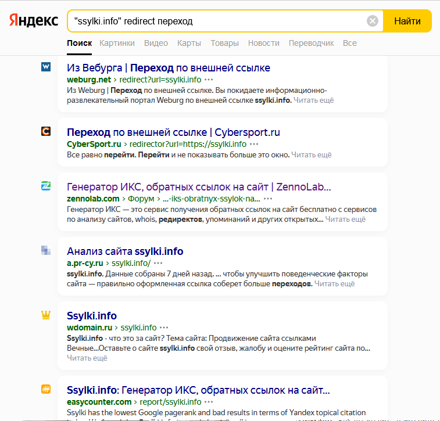This screenshot has width=440, height=421.
Task: Expand the Все services tab
Action: tap(350, 43)
